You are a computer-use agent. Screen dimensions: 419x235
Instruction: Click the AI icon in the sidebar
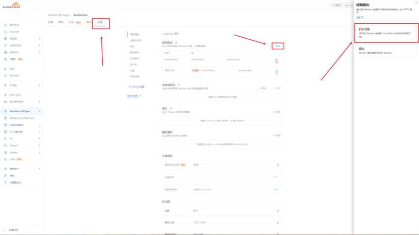point(5,139)
